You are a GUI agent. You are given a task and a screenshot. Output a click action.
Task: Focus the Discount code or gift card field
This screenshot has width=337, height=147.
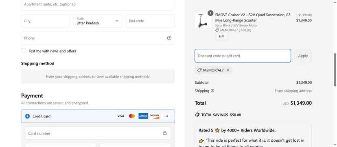[243, 56]
